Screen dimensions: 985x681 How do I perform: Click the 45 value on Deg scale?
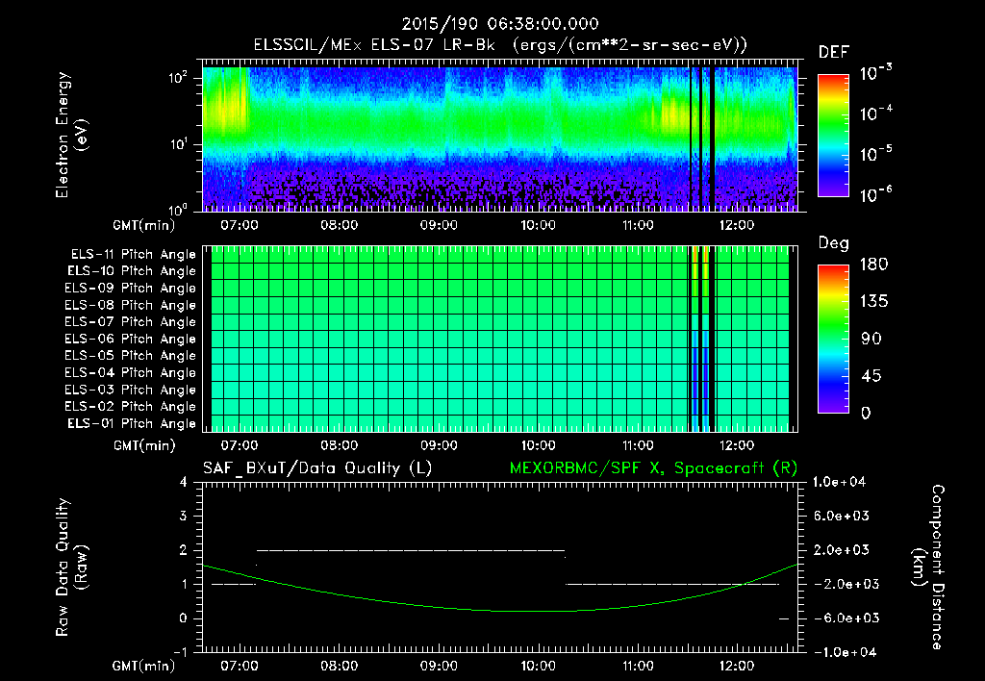873,376
